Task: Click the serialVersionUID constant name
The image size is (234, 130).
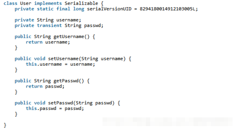Action: click(109, 9)
